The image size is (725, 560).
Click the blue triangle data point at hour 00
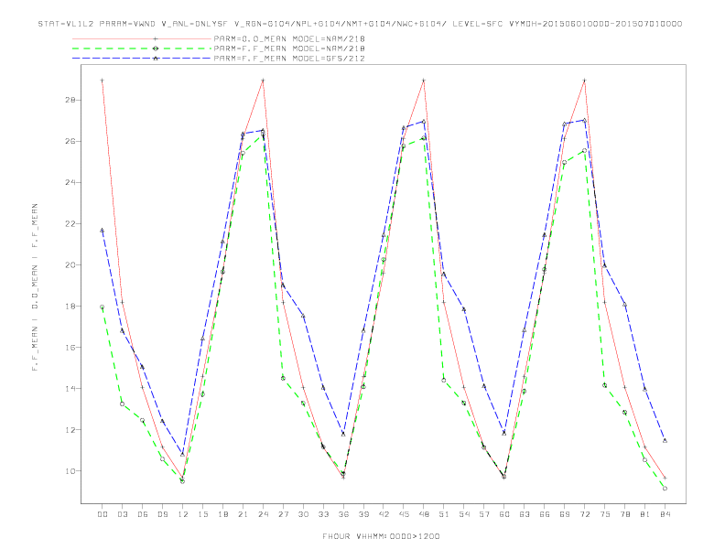pos(102,230)
